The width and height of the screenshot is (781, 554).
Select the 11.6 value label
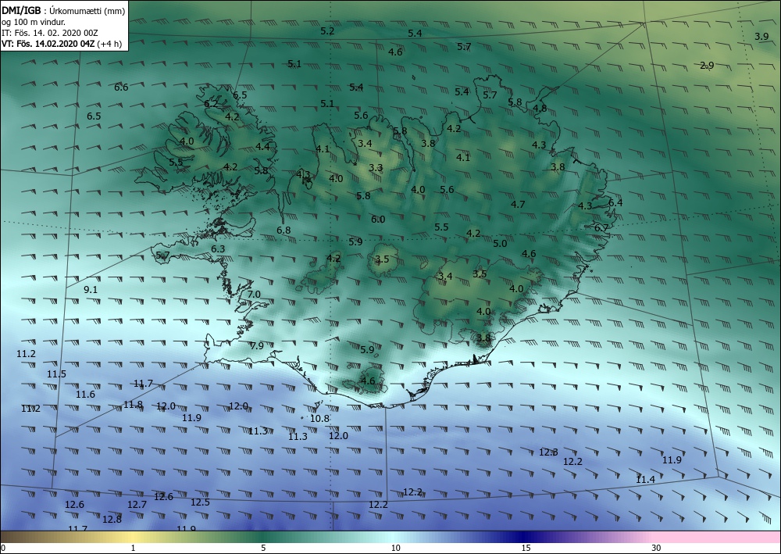point(85,395)
